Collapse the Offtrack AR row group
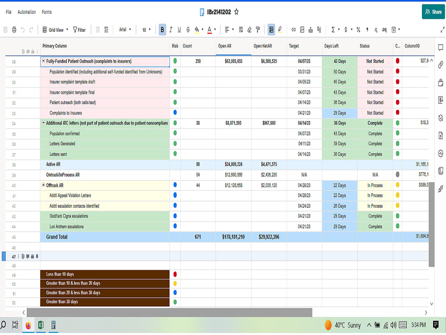446x335 pixels. 44,185
